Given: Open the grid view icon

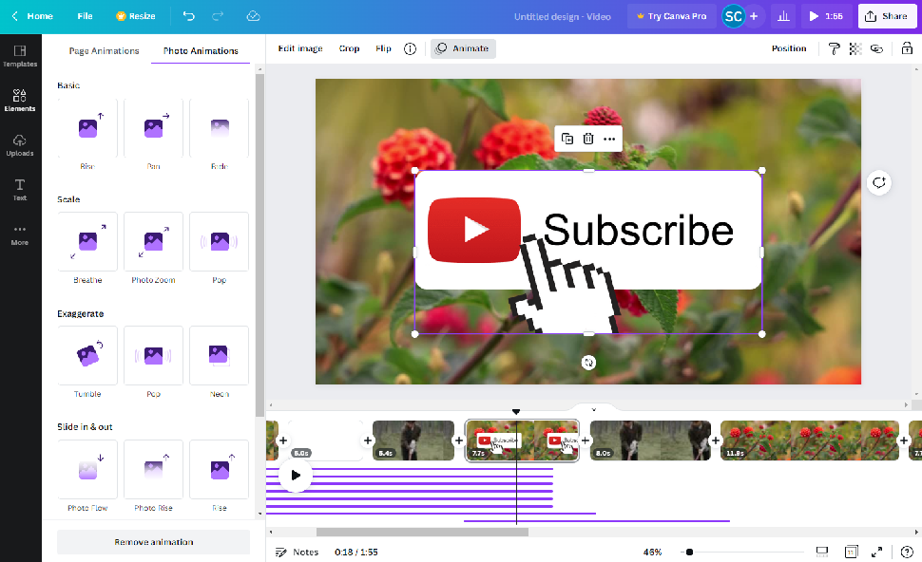Looking at the screenshot, I should (x=851, y=552).
